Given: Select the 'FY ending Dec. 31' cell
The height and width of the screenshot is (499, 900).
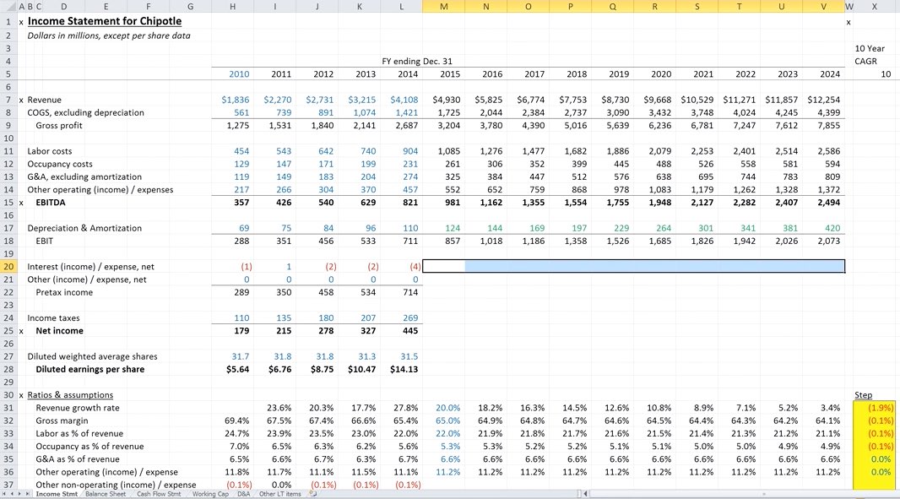Looking at the screenshot, I should coord(417,61).
